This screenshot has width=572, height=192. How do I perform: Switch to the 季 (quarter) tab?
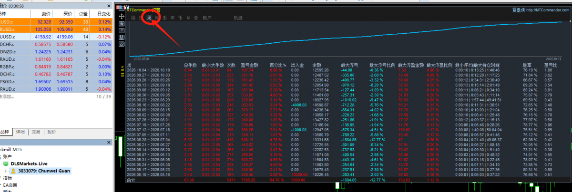[165, 18]
